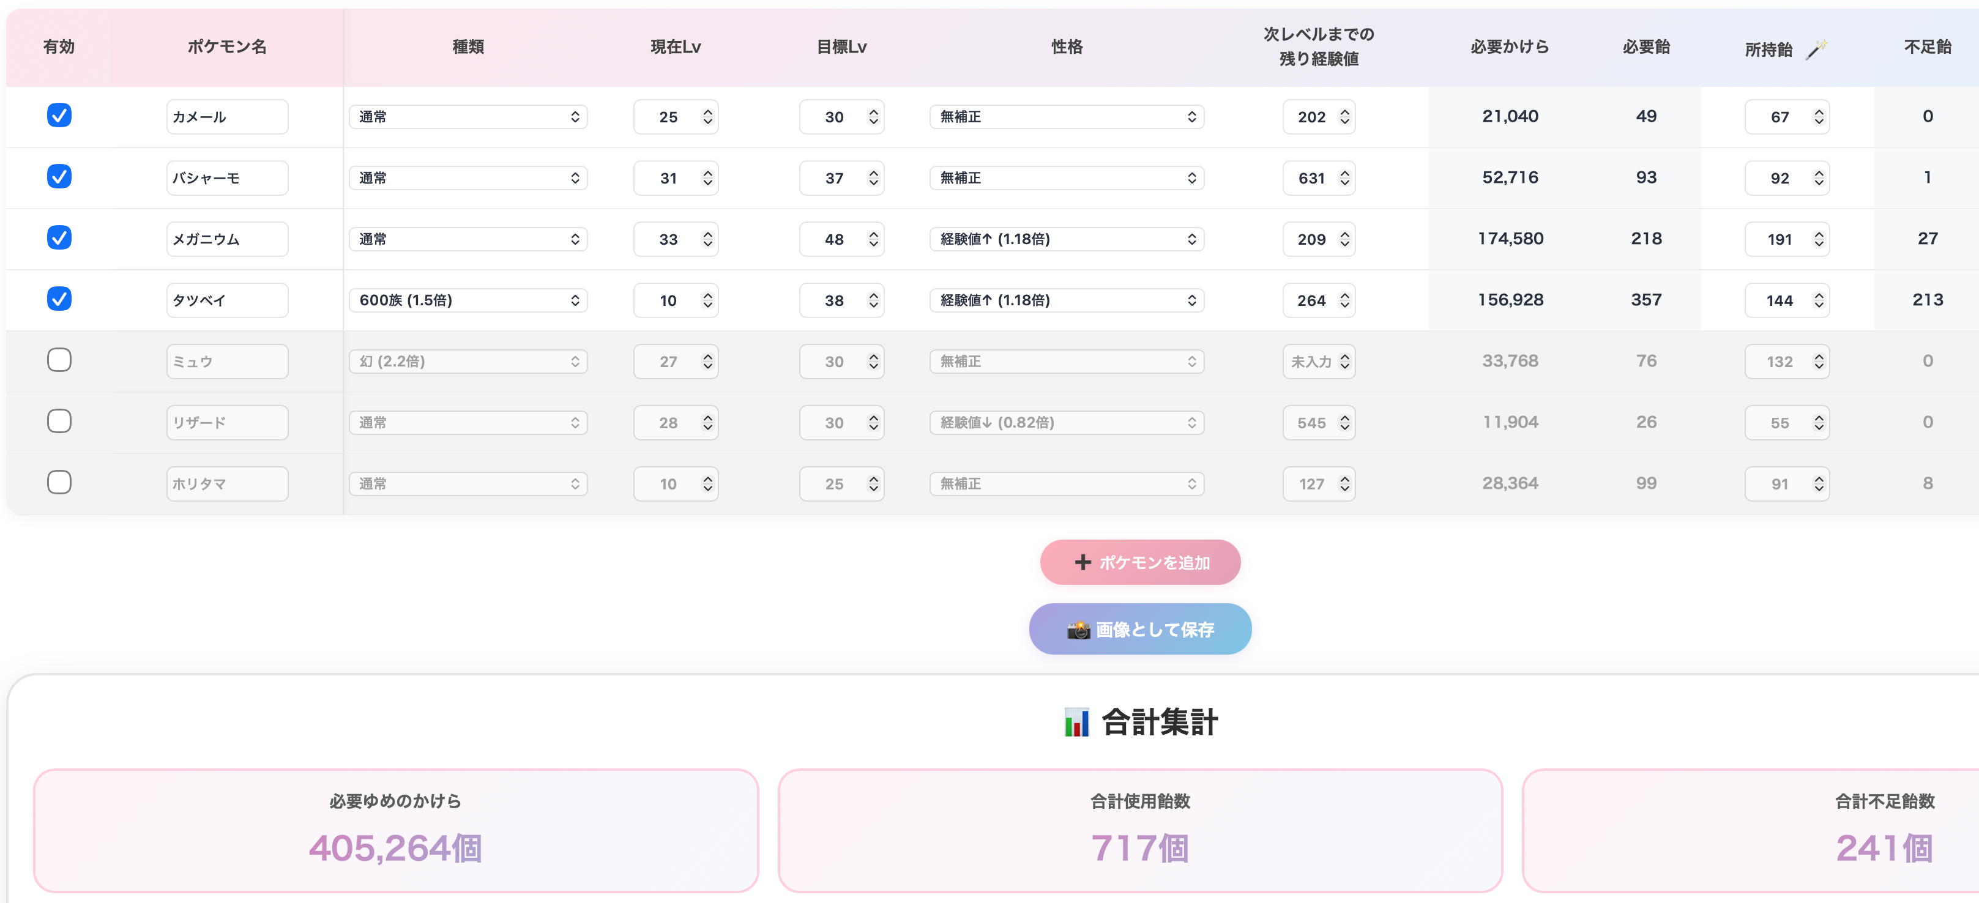The image size is (1979, 903).
Task: Click stepper arrows on タツベイ owned candy 144
Action: click(1819, 300)
